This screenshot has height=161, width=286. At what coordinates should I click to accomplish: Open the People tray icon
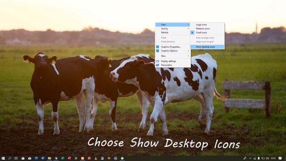(245, 158)
